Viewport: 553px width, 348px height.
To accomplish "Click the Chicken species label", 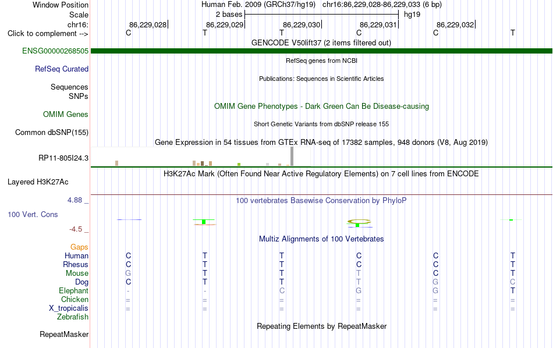I will [75, 299].
